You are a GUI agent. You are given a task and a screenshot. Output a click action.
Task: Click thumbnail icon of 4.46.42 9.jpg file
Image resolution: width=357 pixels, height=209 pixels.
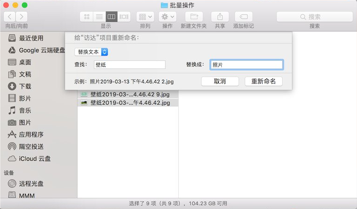[84, 94]
